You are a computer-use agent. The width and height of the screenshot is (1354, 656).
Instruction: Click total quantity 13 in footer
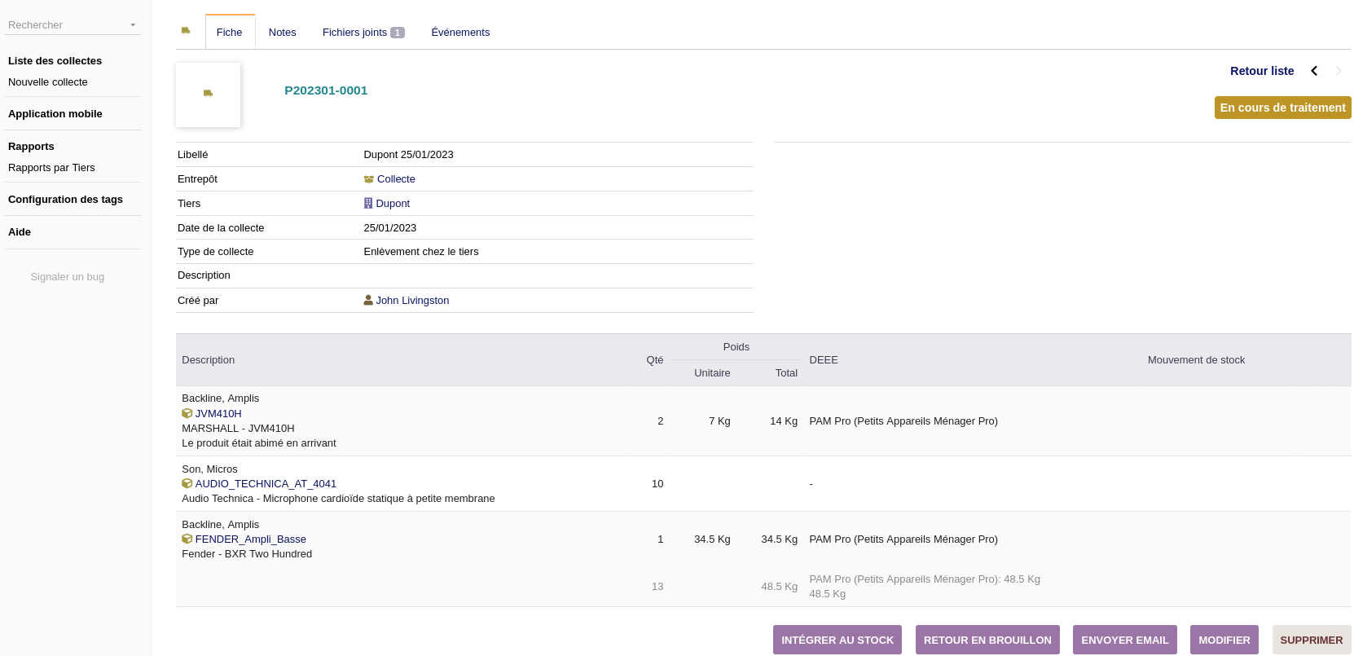(657, 587)
